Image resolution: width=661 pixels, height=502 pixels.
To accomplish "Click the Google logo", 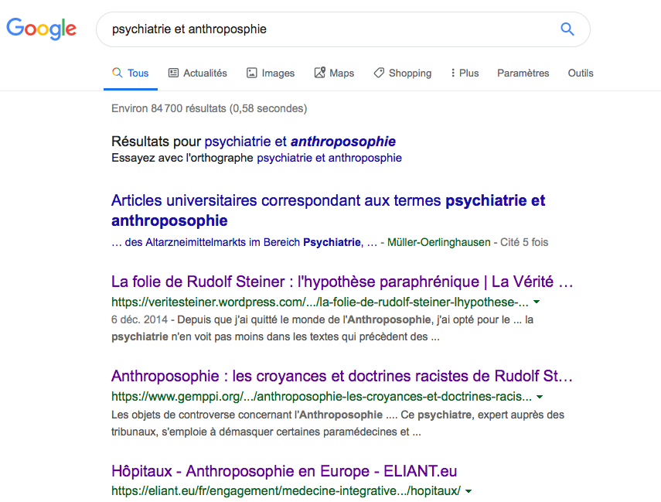I will tap(42, 29).
